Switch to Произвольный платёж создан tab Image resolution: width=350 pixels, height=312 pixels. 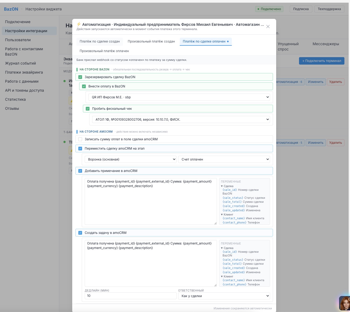[151, 41]
